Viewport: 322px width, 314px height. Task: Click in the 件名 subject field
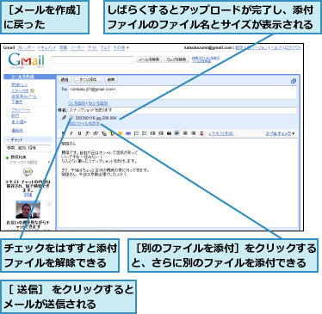tap(183, 110)
